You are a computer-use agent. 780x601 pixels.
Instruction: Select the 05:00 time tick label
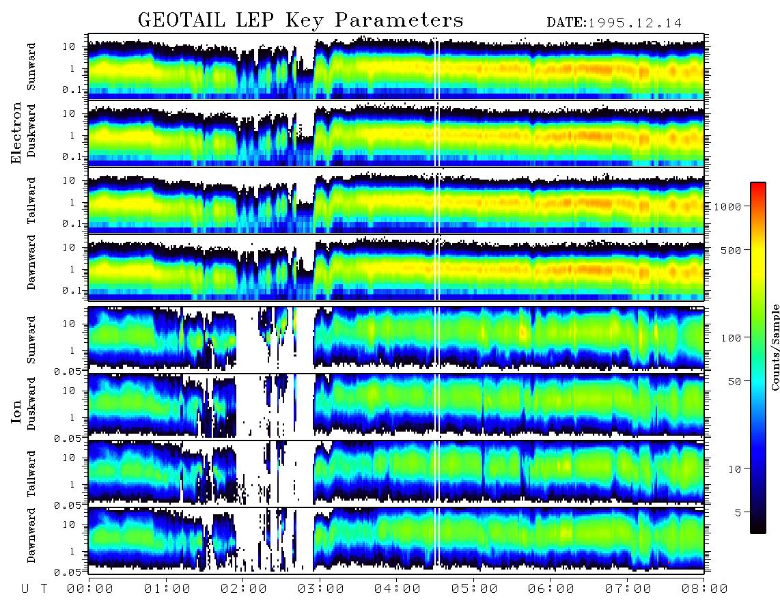point(475,589)
